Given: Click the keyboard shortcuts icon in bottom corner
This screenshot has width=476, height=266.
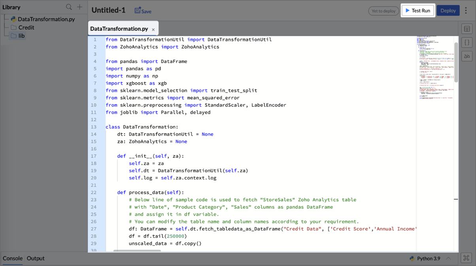Looking at the screenshot, I should coord(466,258).
